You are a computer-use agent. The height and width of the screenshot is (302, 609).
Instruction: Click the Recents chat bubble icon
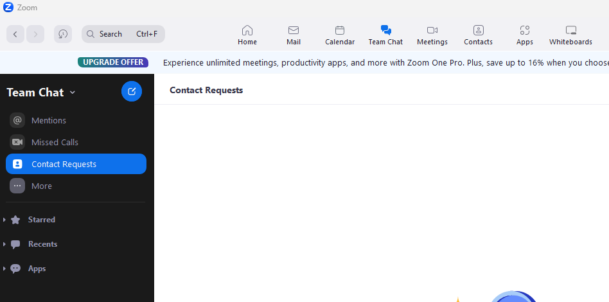(15, 244)
